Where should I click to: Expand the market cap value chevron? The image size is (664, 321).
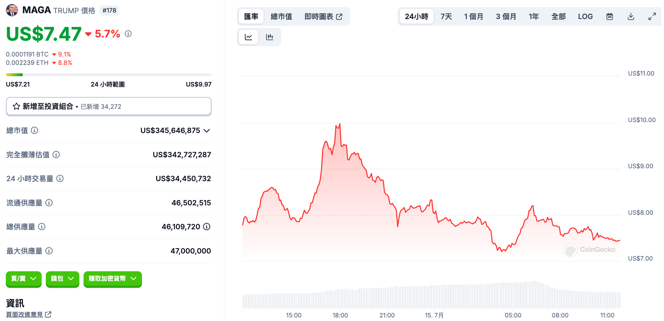(207, 131)
